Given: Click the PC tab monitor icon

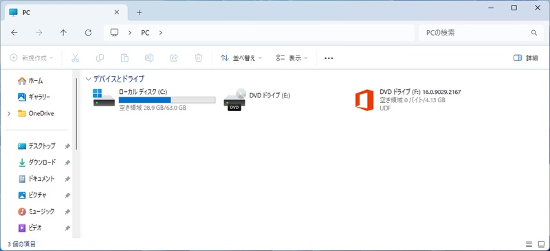Looking at the screenshot, I should click(13, 12).
